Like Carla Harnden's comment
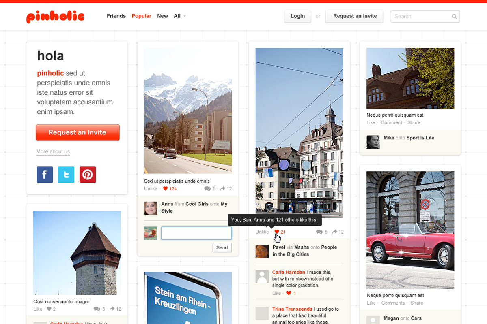487x324 pixels. pyautogui.click(x=276, y=293)
